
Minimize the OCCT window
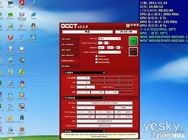[134, 25]
